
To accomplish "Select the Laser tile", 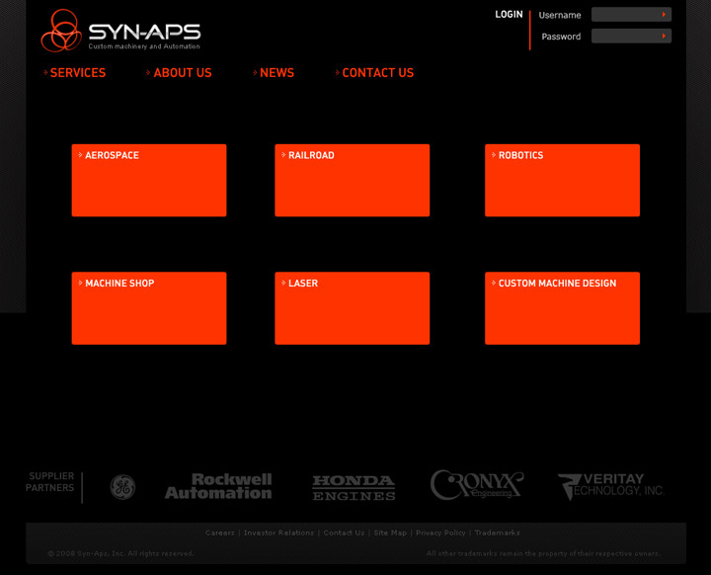I will tap(352, 308).
